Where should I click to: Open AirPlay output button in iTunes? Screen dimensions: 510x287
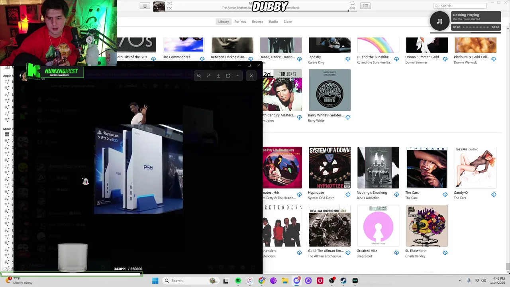pos(145,6)
